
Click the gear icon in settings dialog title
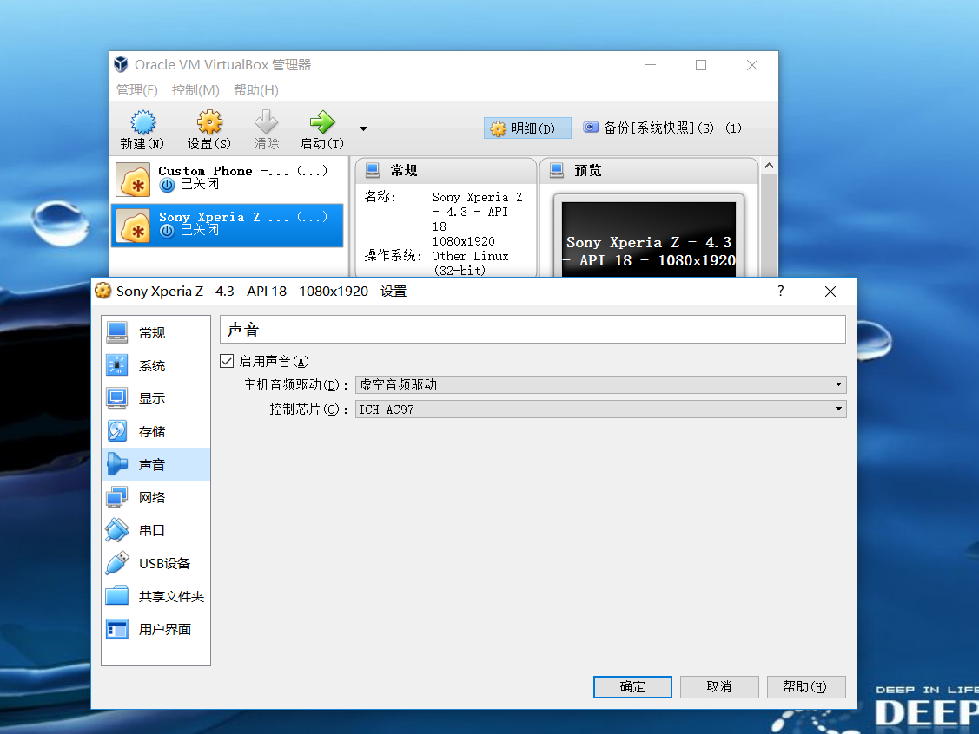pos(103,291)
